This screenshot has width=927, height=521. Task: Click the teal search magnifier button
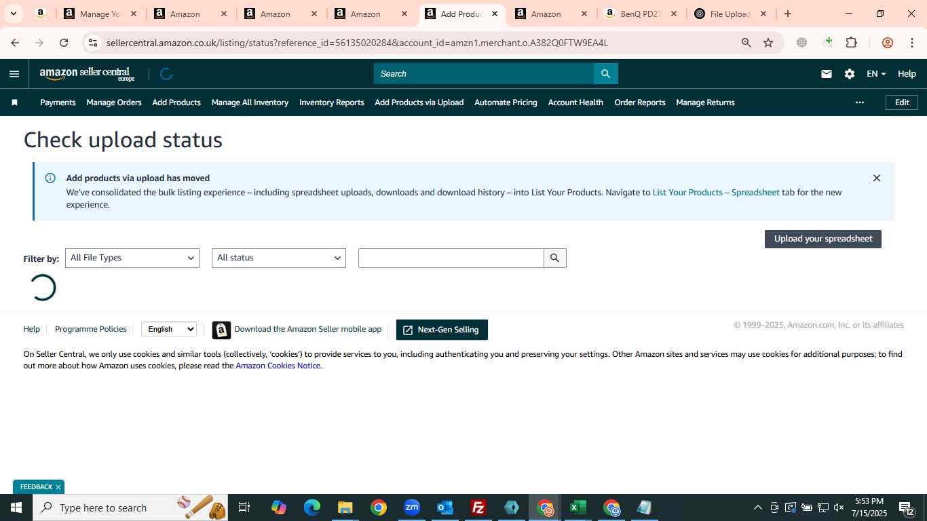pos(606,74)
